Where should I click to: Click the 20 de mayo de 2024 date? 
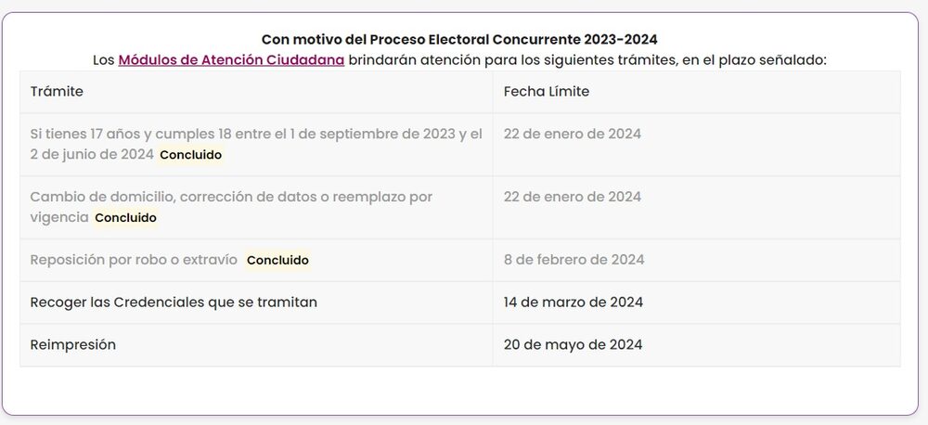573,345
